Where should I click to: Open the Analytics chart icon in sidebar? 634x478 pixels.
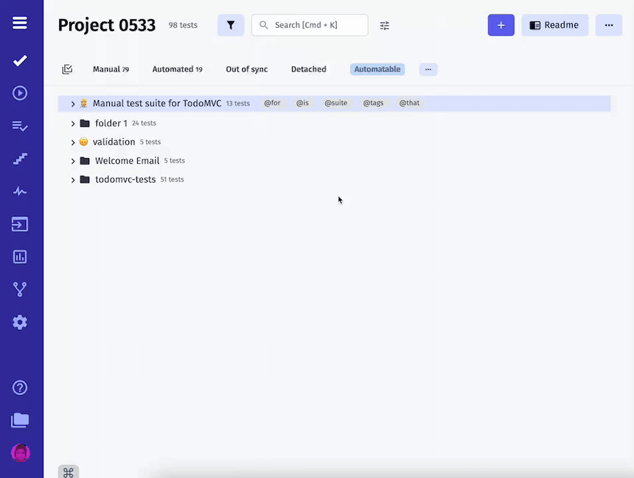(x=20, y=257)
